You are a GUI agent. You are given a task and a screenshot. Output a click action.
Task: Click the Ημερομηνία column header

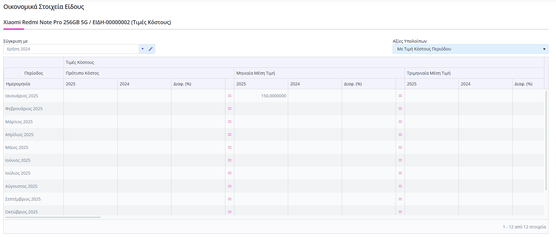click(34, 84)
